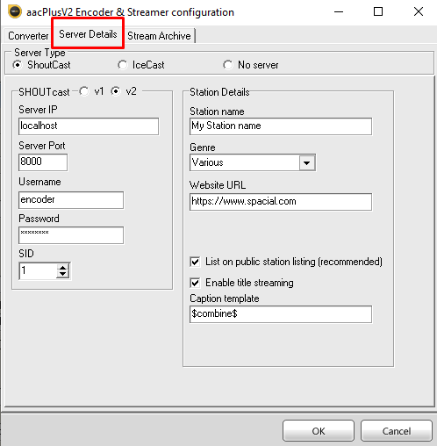Select the Server Details tab
The width and height of the screenshot is (437, 446).
click(88, 34)
